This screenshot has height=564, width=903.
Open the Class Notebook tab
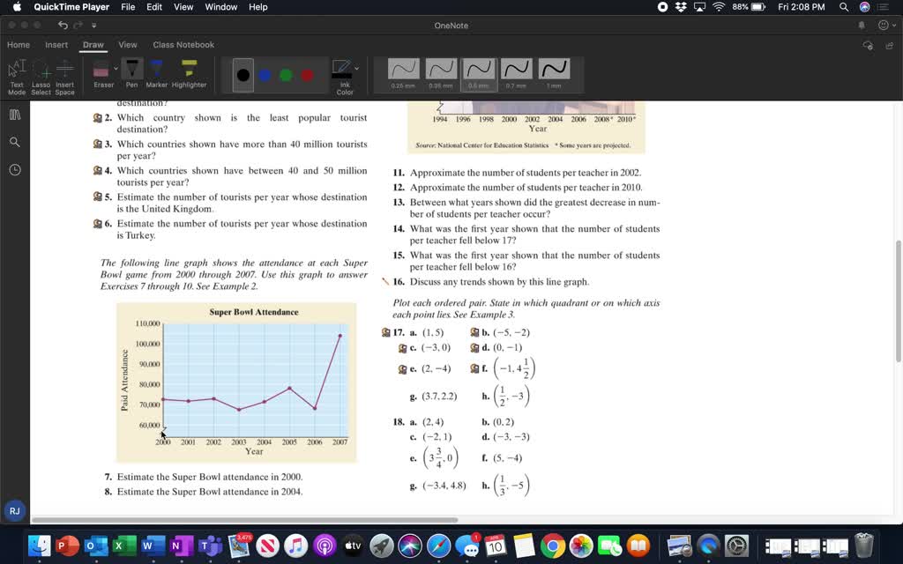183,45
